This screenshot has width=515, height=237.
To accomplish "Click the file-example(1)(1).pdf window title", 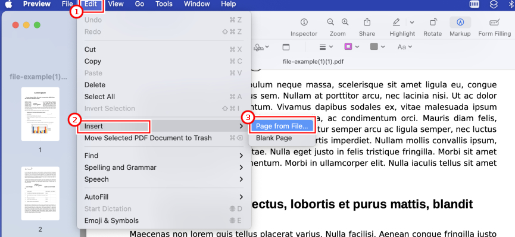I will [313, 62].
